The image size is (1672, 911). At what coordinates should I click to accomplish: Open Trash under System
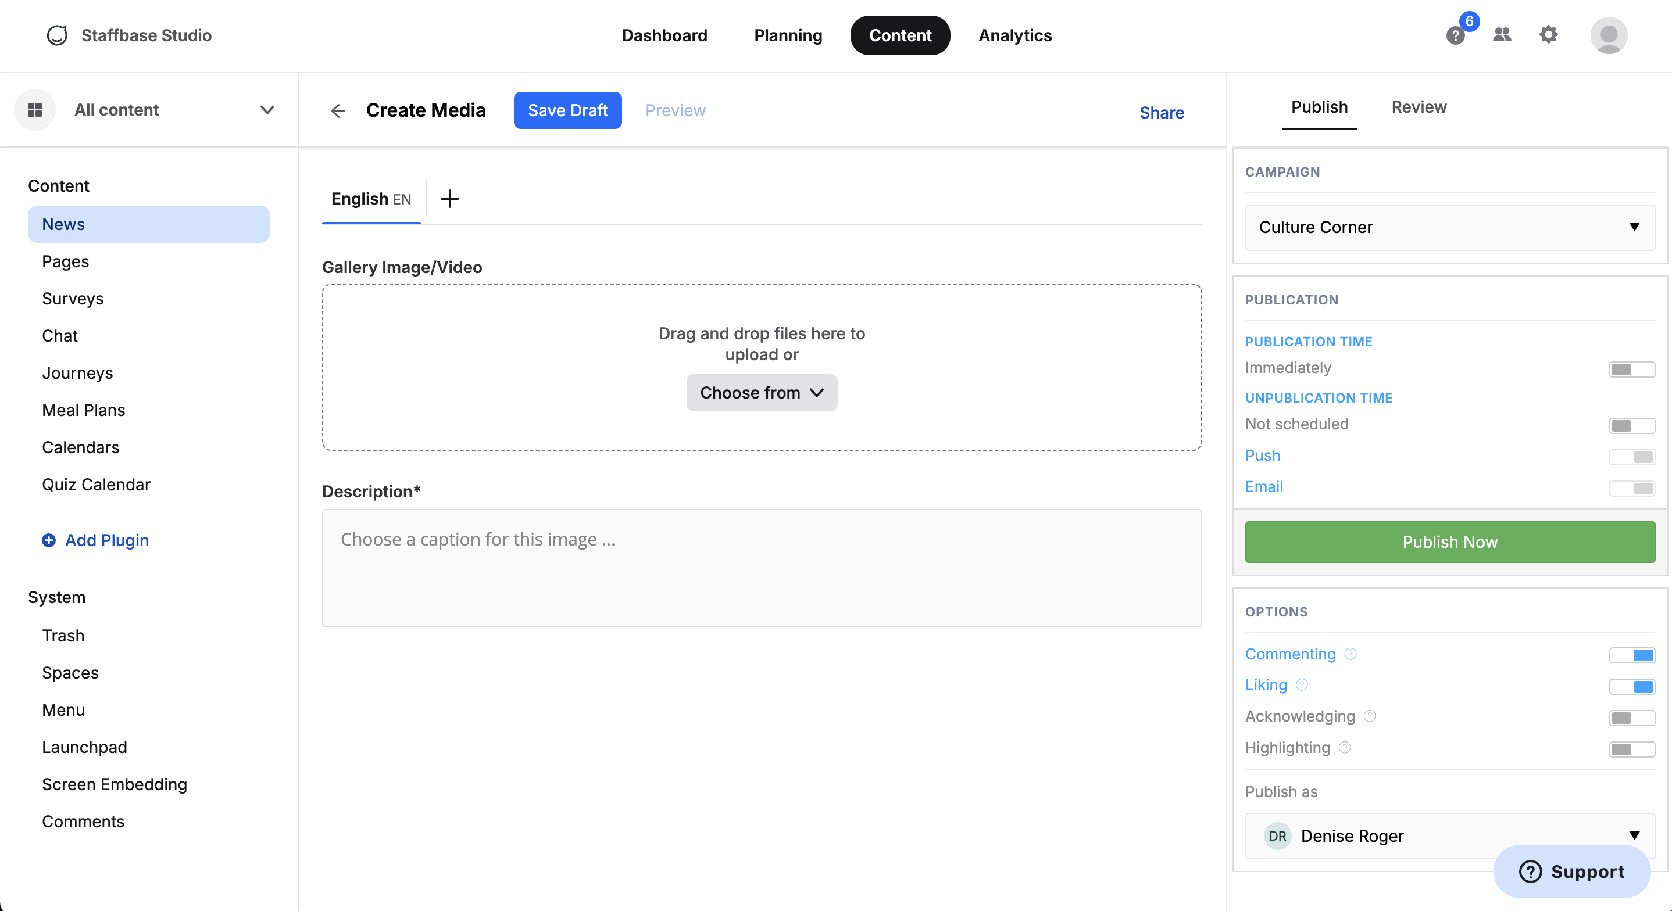[63, 635]
